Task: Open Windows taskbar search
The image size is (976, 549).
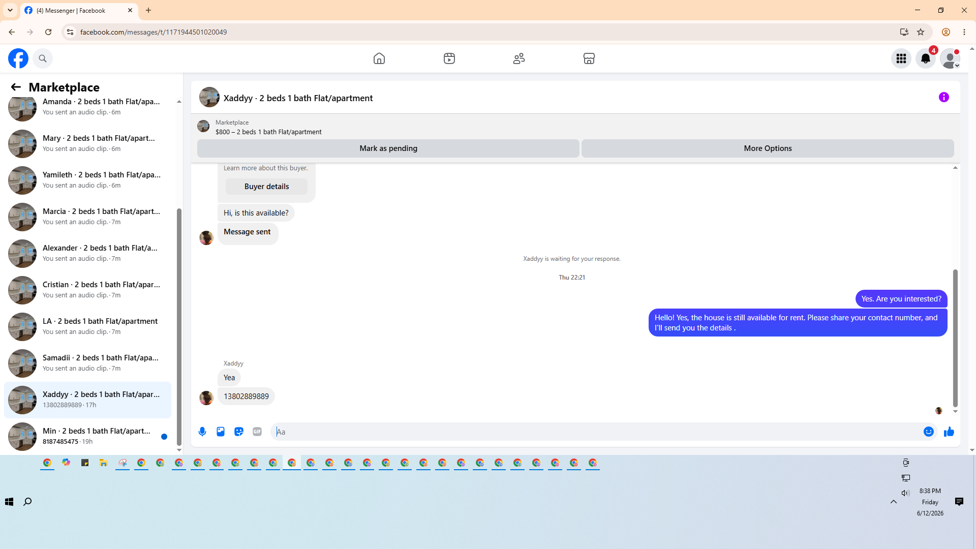Action: coord(27,502)
